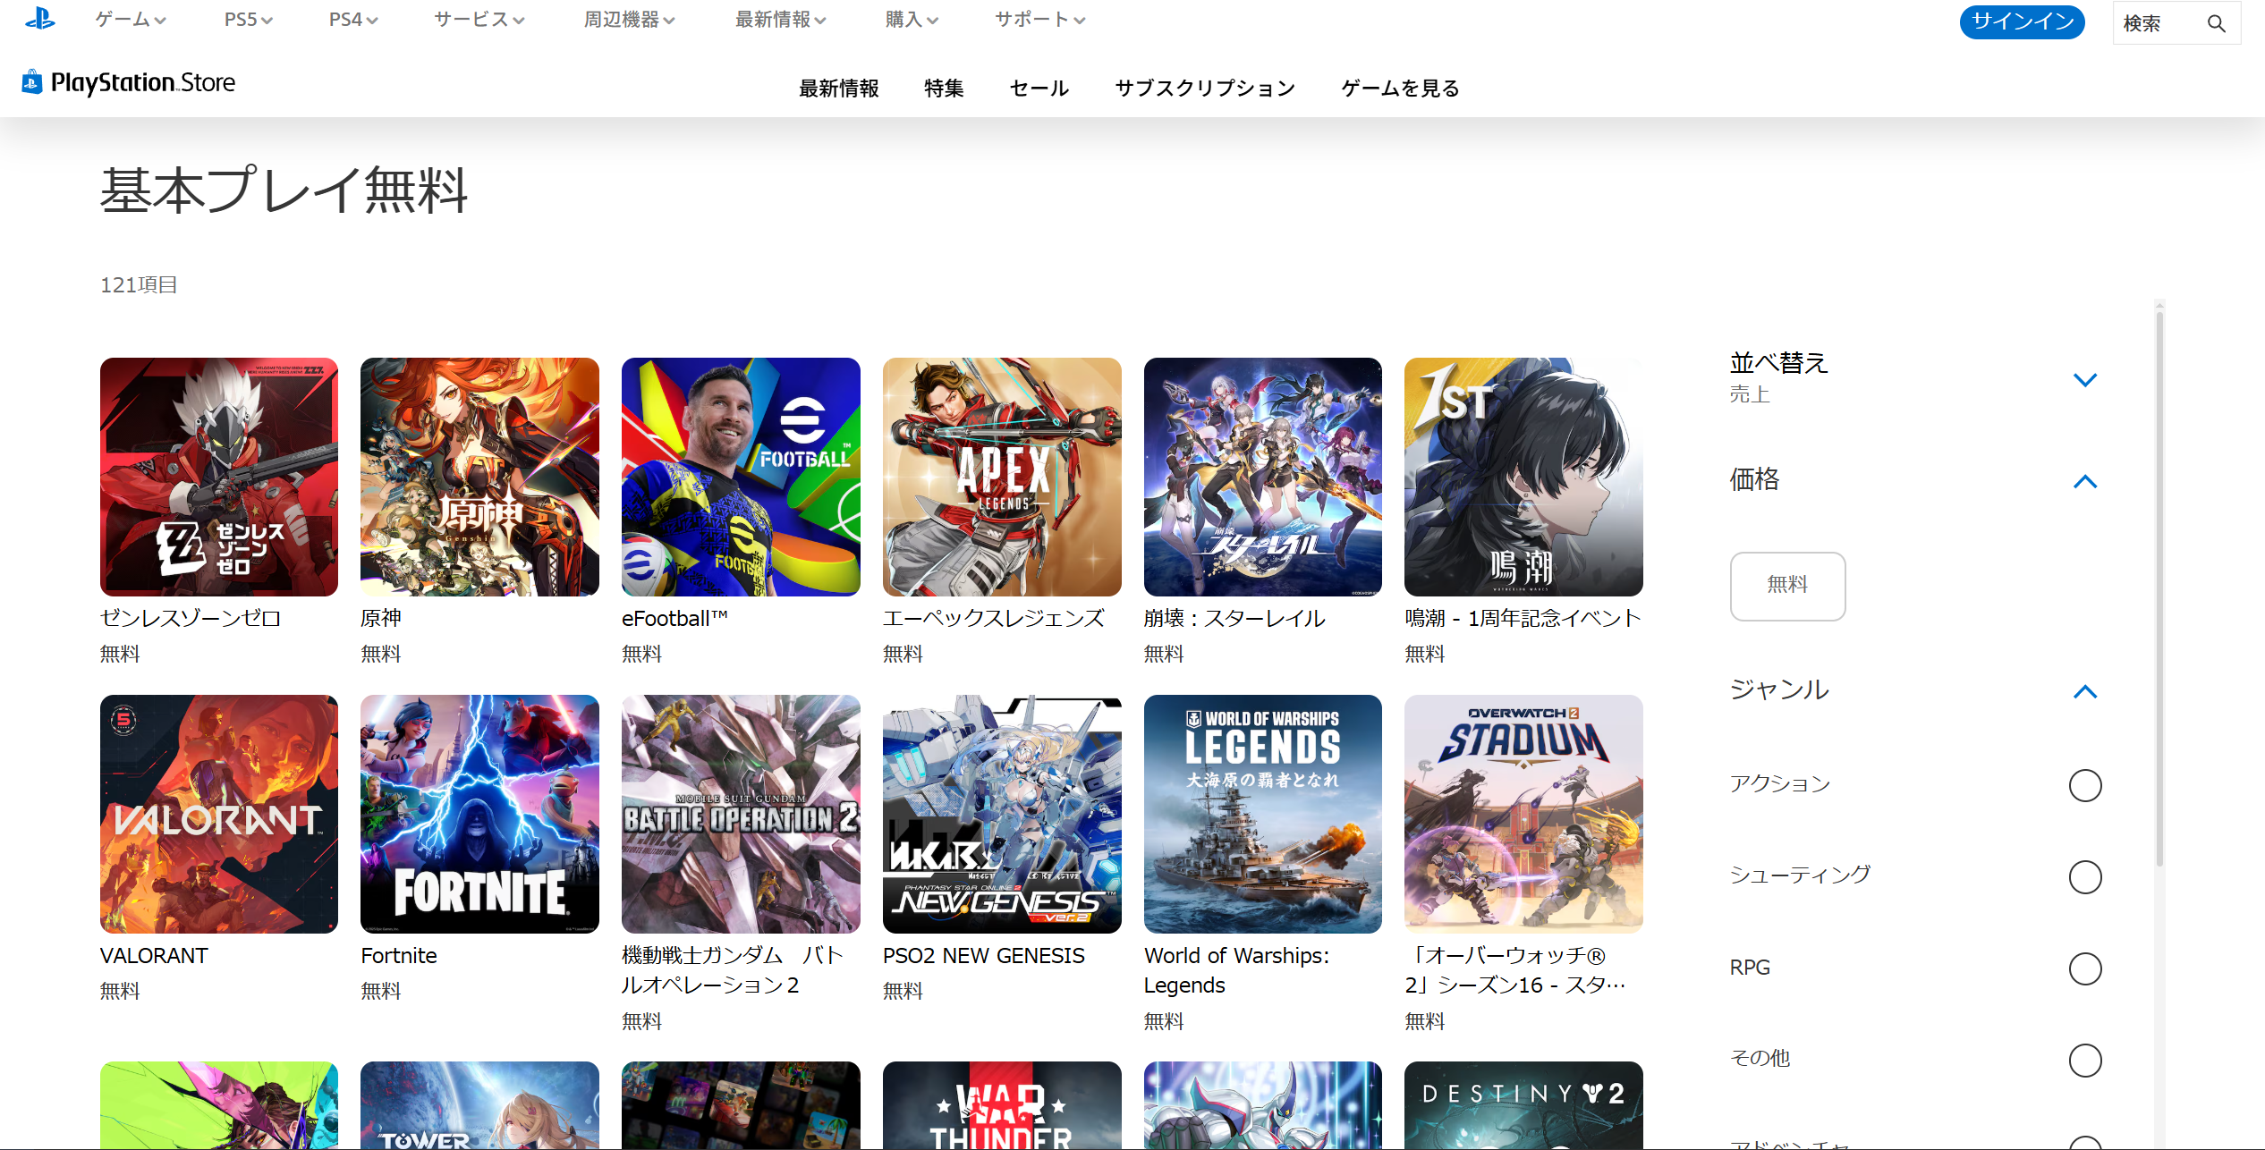Viewport: 2265px width, 1150px height.
Task: Click the 鳴潮 - 1周年記念イベント title
Action: point(1523,618)
